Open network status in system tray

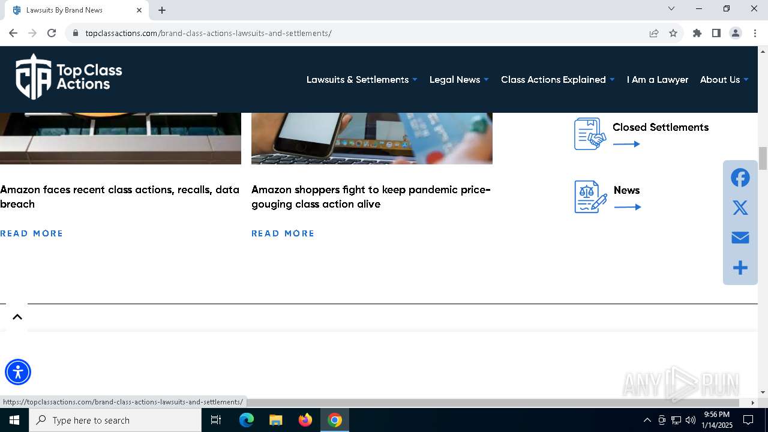coord(676,420)
